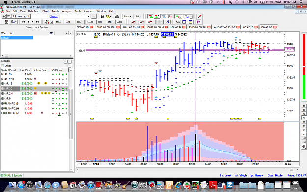The height and width of the screenshot is (192, 307).
Task: Click the New tab button
Action: coord(23,16)
